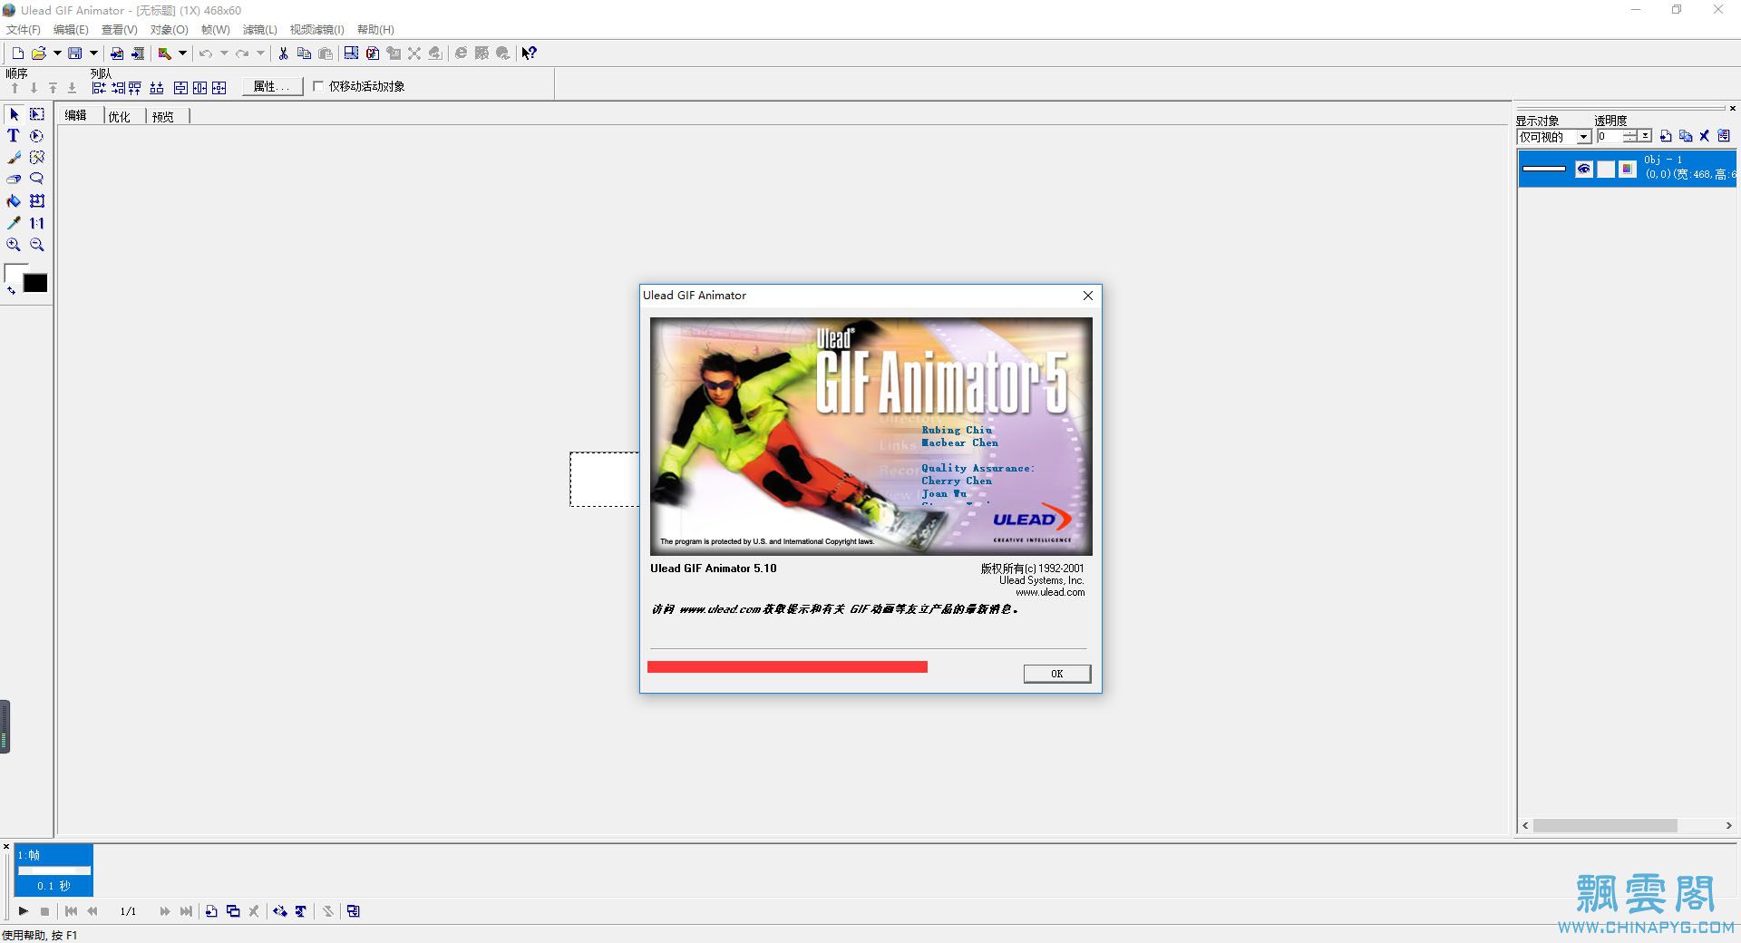This screenshot has height=943, width=1741.
Task: Open the 滤镜(L) menu
Action: (260, 30)
